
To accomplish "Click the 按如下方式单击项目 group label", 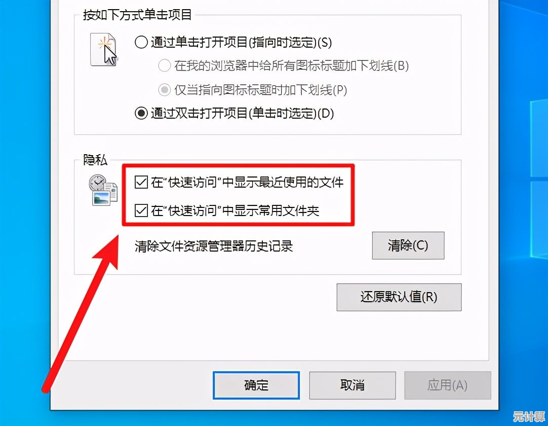I will [137, 15].
